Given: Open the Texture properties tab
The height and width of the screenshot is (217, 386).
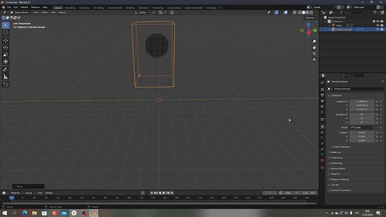Looking at the screenshot, I should [x=322, y=168].
